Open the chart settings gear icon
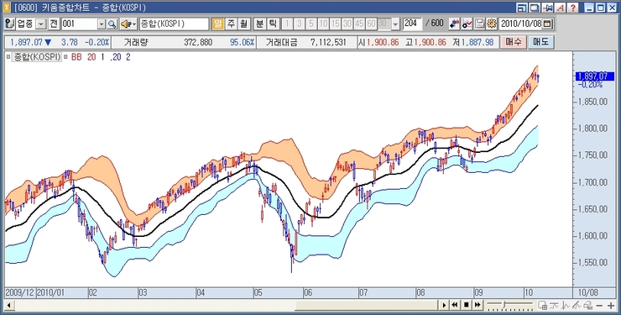Image resolution: width=621 pixels, height=315 pixels. 492,24
